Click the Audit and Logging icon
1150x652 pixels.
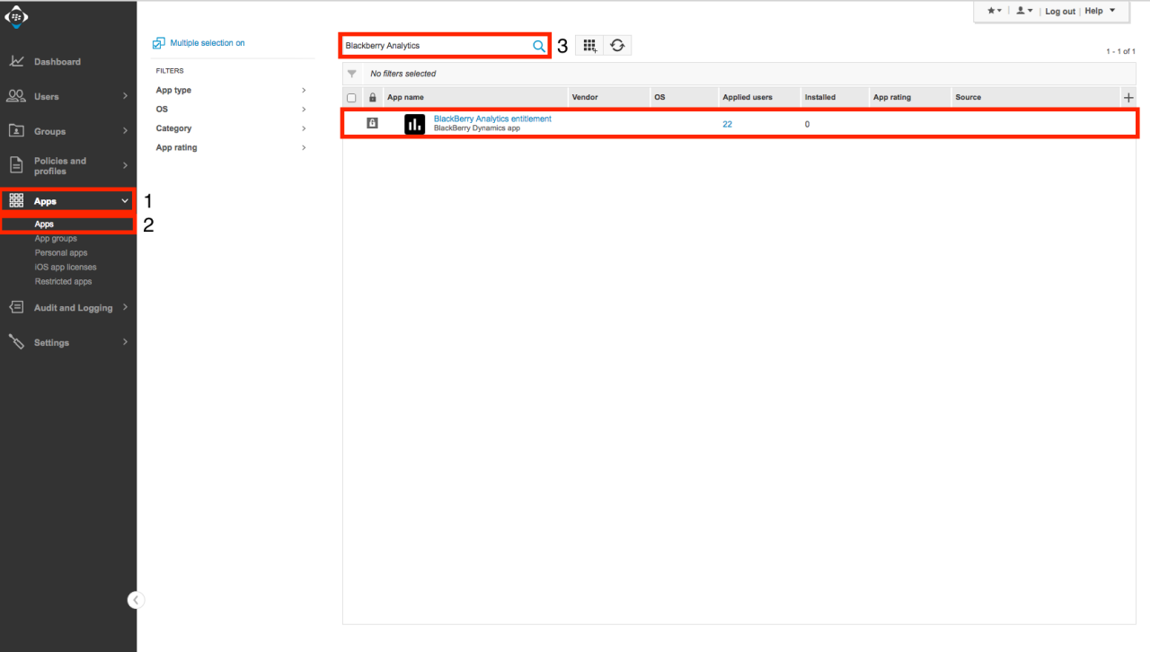coord(16,307)
